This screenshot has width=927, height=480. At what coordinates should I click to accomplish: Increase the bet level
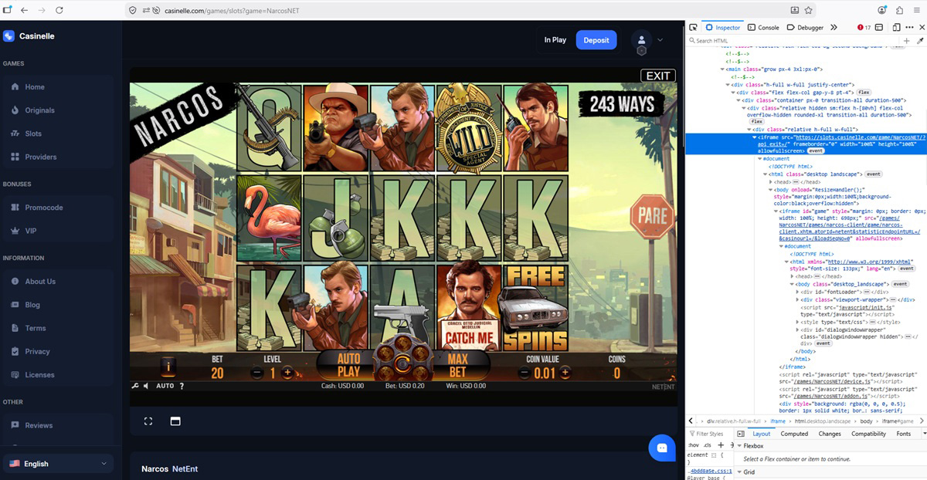pyautogui.click(x=287, y=373)
